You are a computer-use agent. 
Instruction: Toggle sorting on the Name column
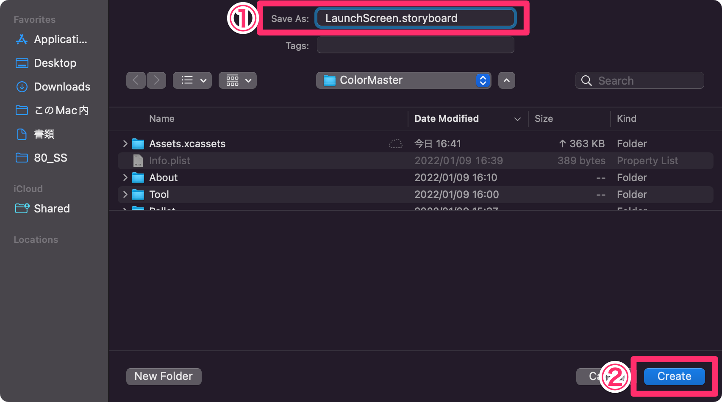pyautogui.click(x=161, y=119)
